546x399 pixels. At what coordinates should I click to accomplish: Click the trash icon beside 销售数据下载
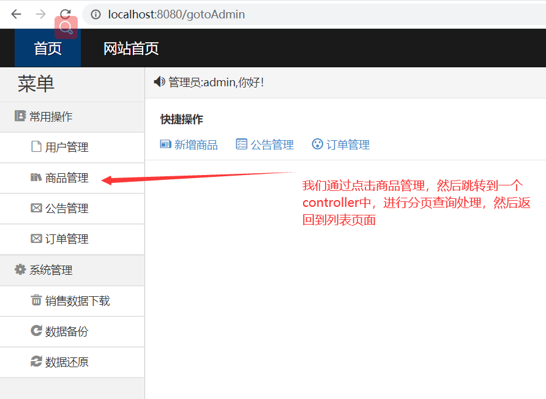pos(36,300)
